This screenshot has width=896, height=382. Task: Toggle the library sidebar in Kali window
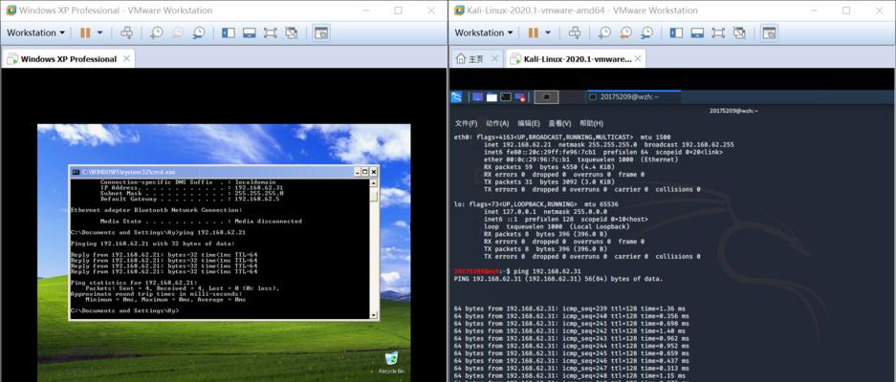point(677,32)
